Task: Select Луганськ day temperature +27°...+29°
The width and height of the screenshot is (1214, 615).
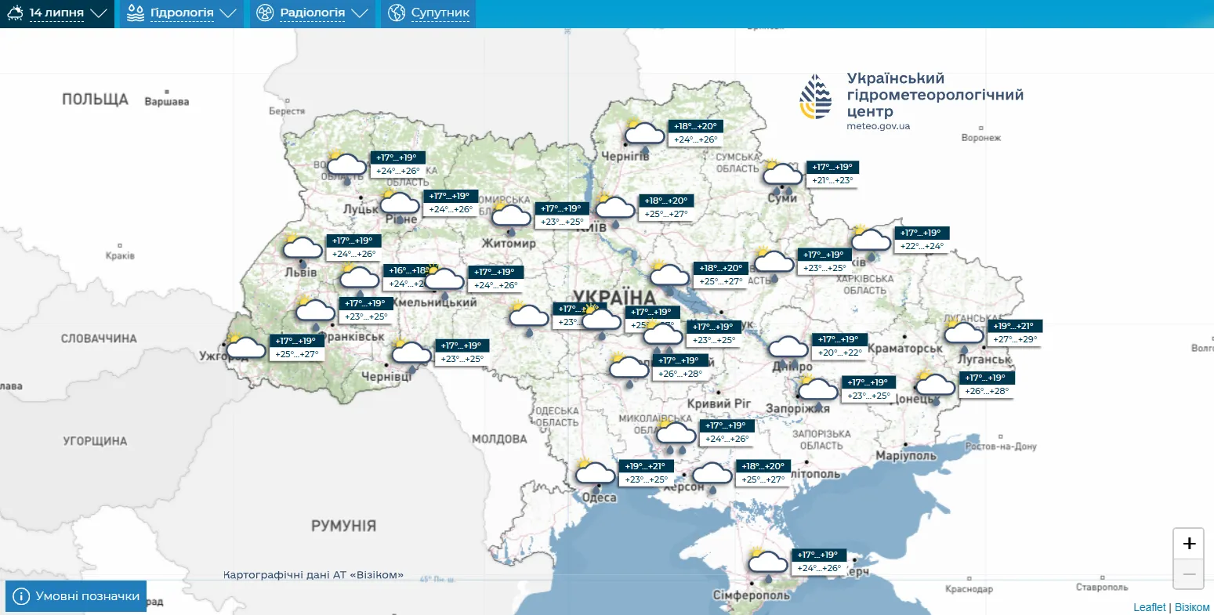Action: (x=1015, y=339)
